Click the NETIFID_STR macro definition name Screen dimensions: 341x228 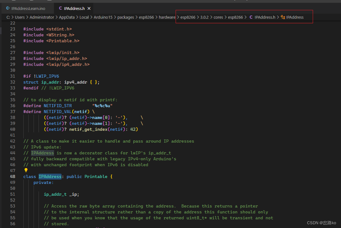pyautogui.click(x=58, y=106)
